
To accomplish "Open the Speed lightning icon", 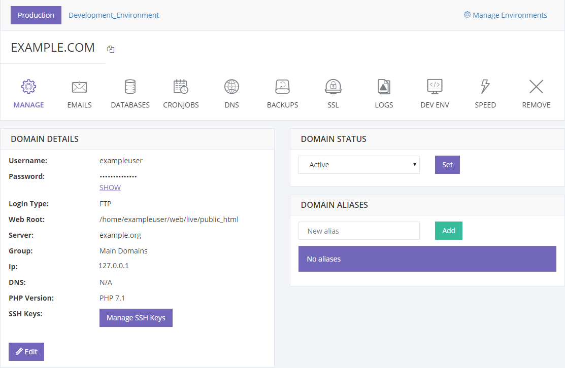I will pos(485,87).
